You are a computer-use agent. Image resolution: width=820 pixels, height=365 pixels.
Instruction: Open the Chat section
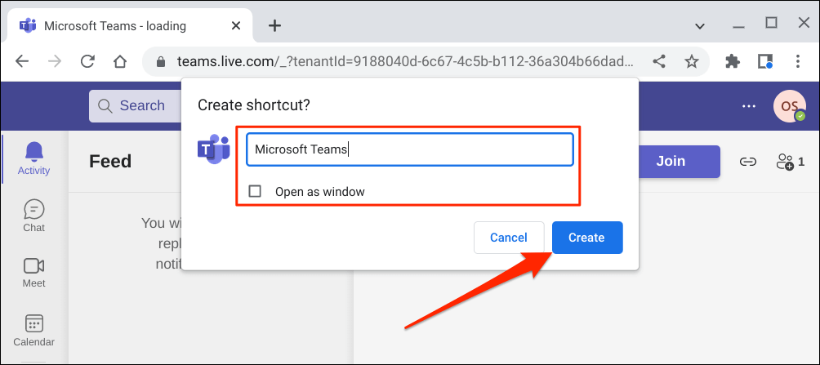[34, 216]
